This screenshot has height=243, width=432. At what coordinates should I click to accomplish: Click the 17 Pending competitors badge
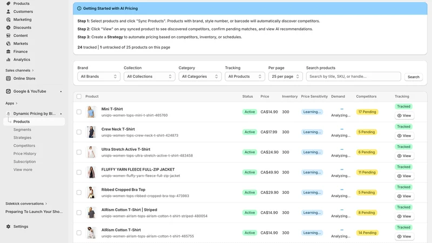[367, 112]
